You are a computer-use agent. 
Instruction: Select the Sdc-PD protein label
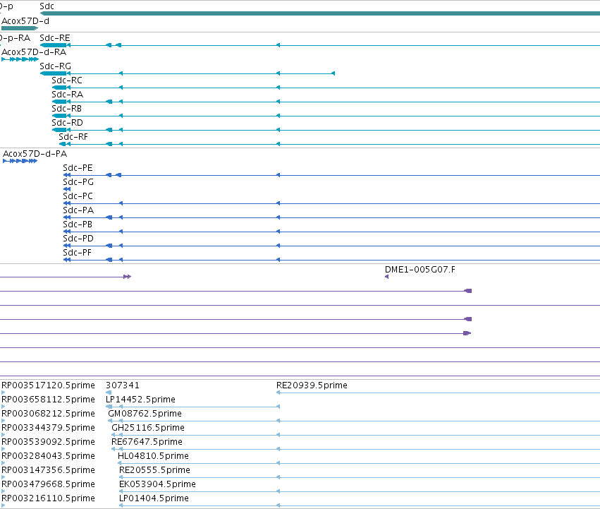[x=78, y=239]
